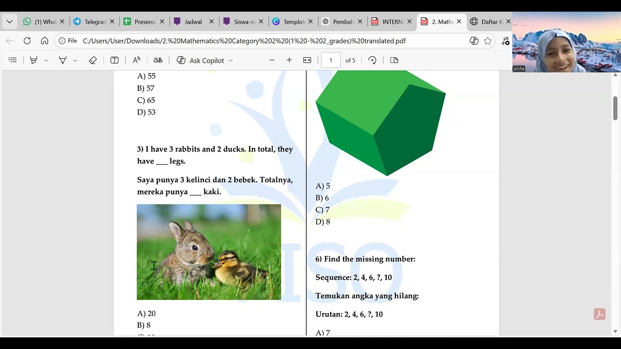Open the PDF table of contents
This screenshot has width=621, height=349.
[x=13, y=60]
